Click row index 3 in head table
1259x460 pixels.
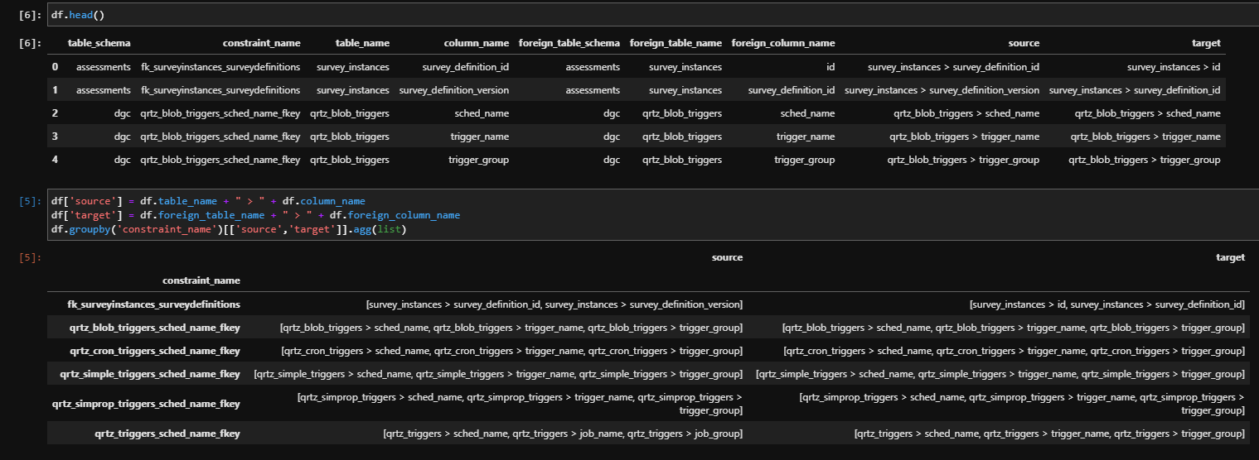pos(56,137)
